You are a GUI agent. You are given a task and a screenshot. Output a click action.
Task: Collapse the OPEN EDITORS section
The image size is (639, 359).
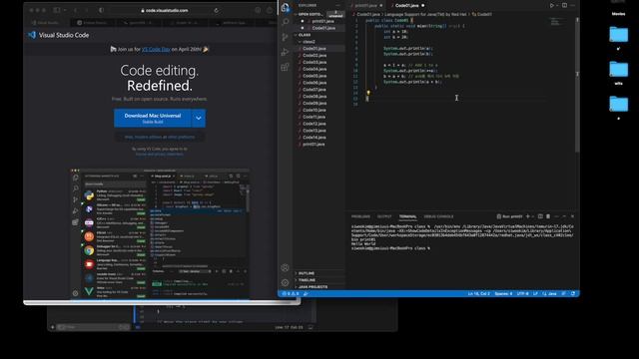tap(310, 14)
